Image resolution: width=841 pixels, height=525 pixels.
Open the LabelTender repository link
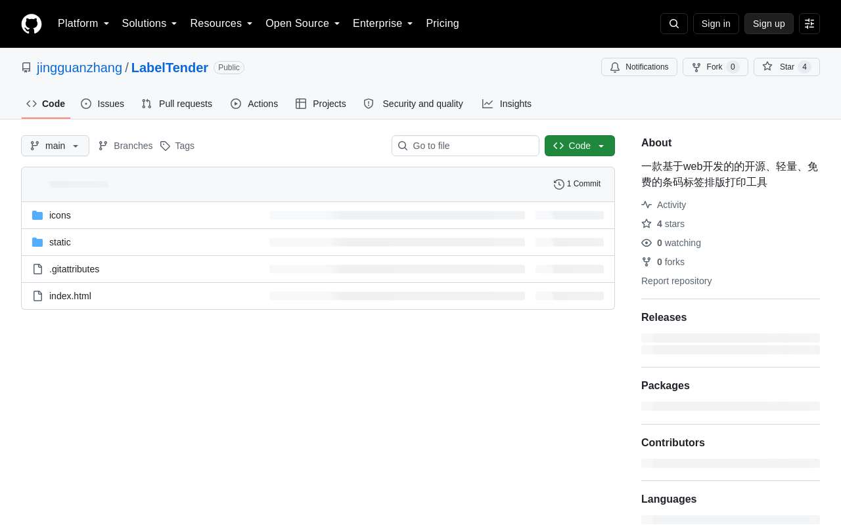click(x=170, y=68)
